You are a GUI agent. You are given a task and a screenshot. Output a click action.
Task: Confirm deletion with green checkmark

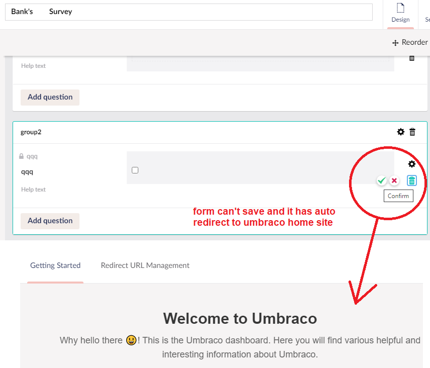coord(381,180)
